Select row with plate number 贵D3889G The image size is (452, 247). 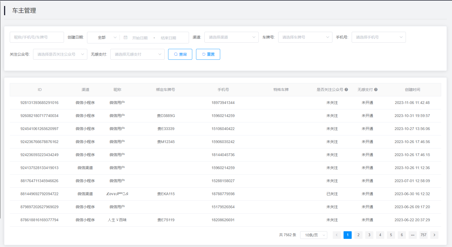click(166, 116)
